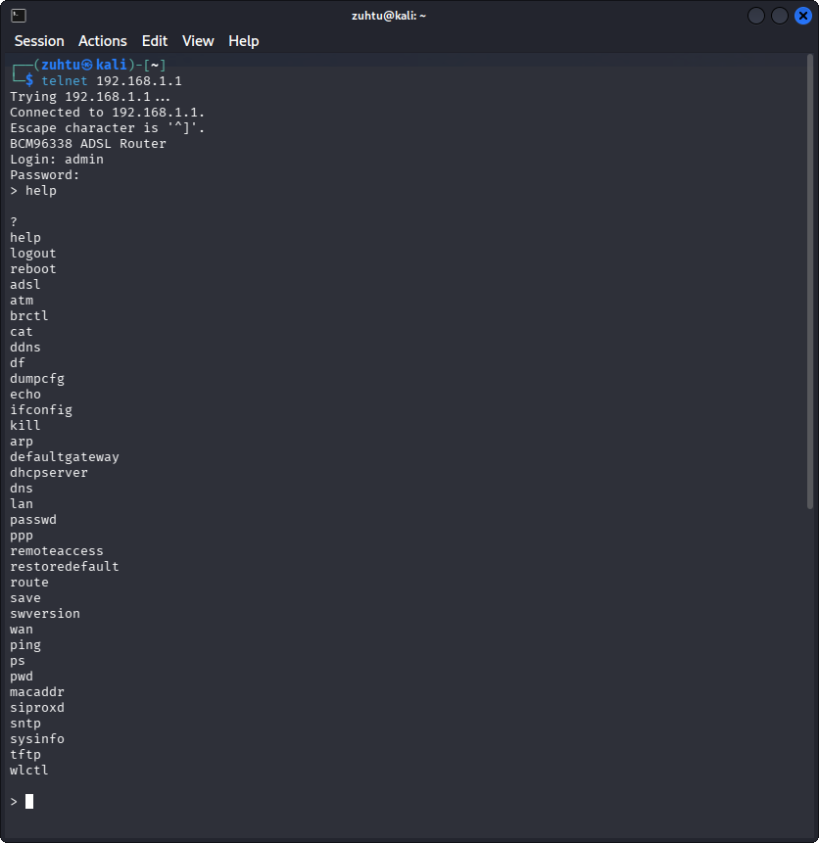Click the 'defaultgateway' command text

(x=65, y=457)
